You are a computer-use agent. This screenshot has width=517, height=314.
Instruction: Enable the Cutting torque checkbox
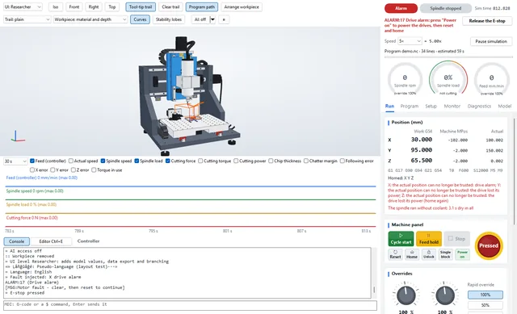200,161
